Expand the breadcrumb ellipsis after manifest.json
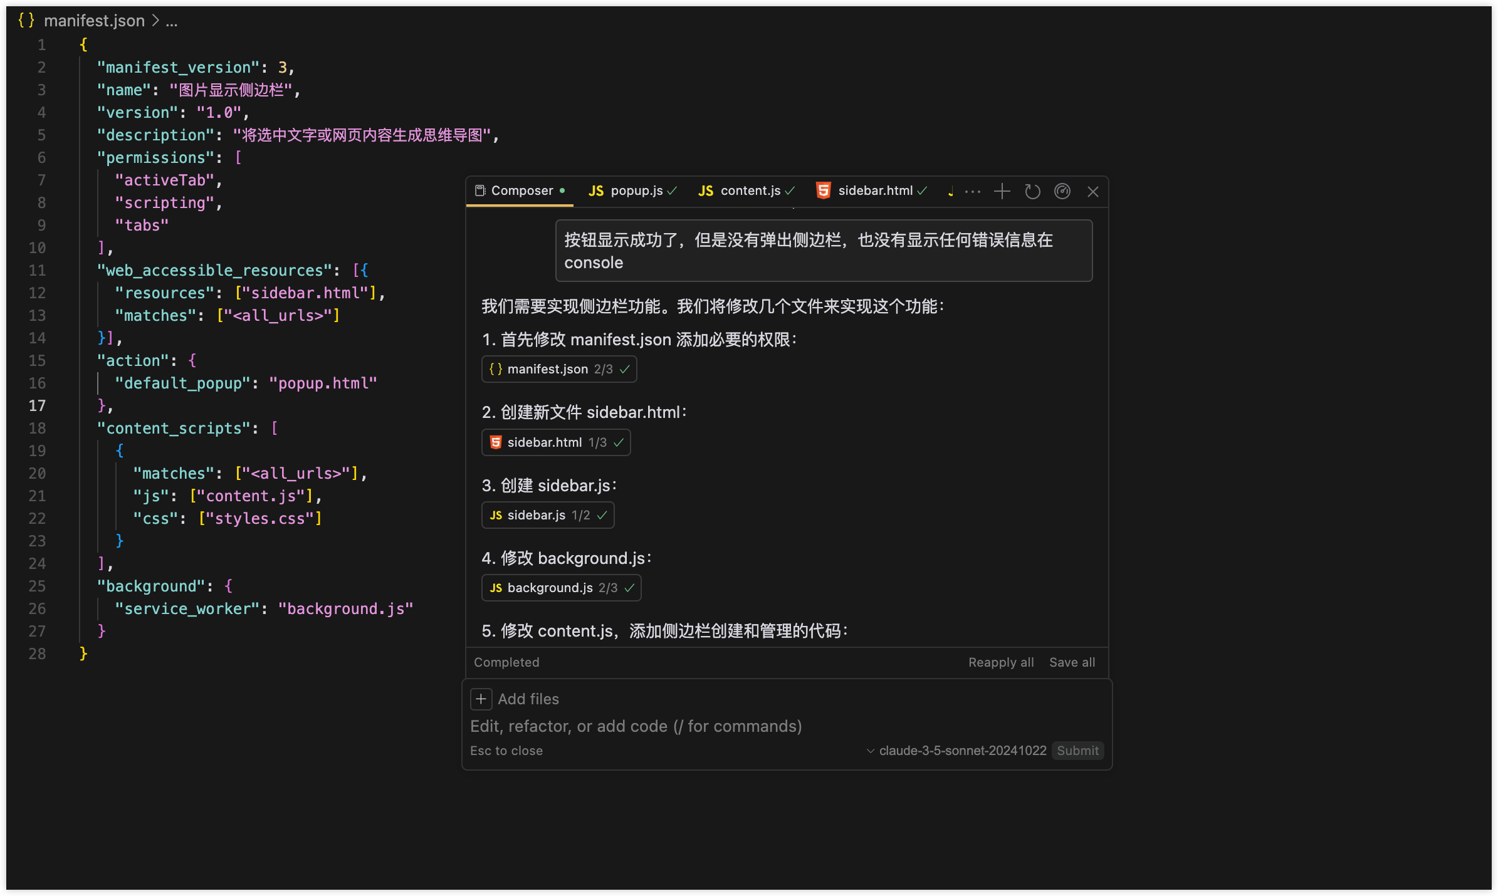Viewport: 1498px width, 896px height. pyautogui.click(x=172, y=22)
